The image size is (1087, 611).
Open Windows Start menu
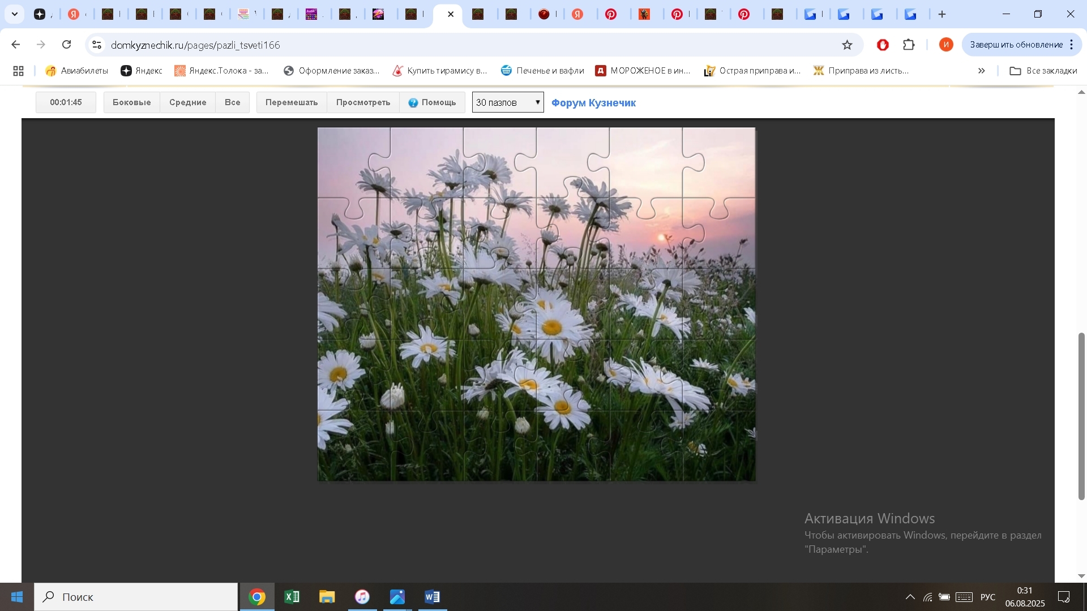[17, 597]
